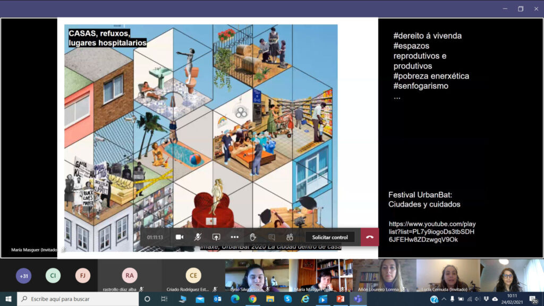Switch to PowerPoint in the taskbar
The width and height of the screenshot is (544, 306).
pos(340,299)
